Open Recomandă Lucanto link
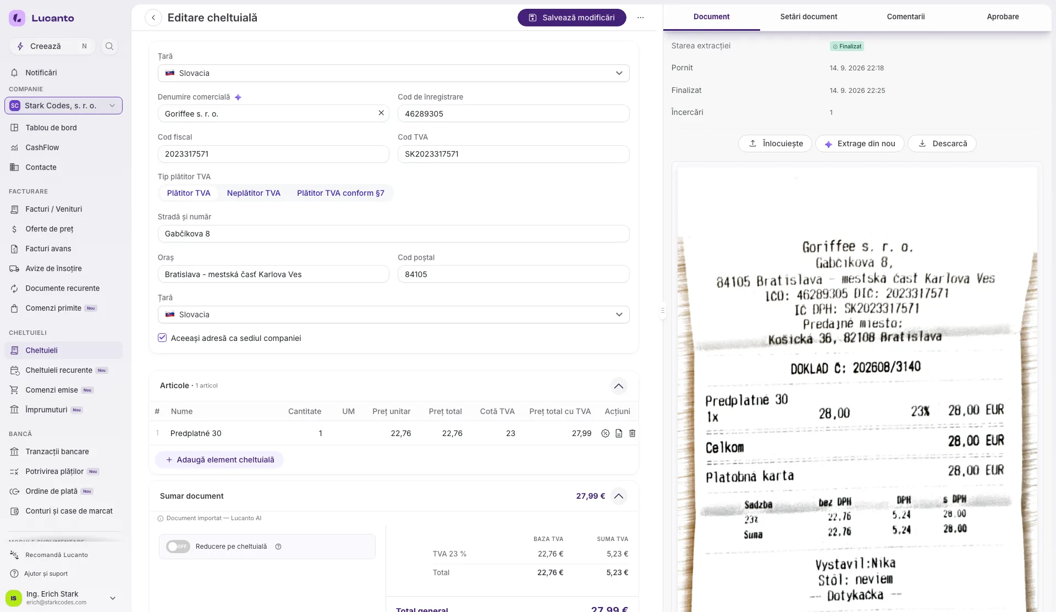This screenshot has width=1056, height=612. (x=57, y=555)
